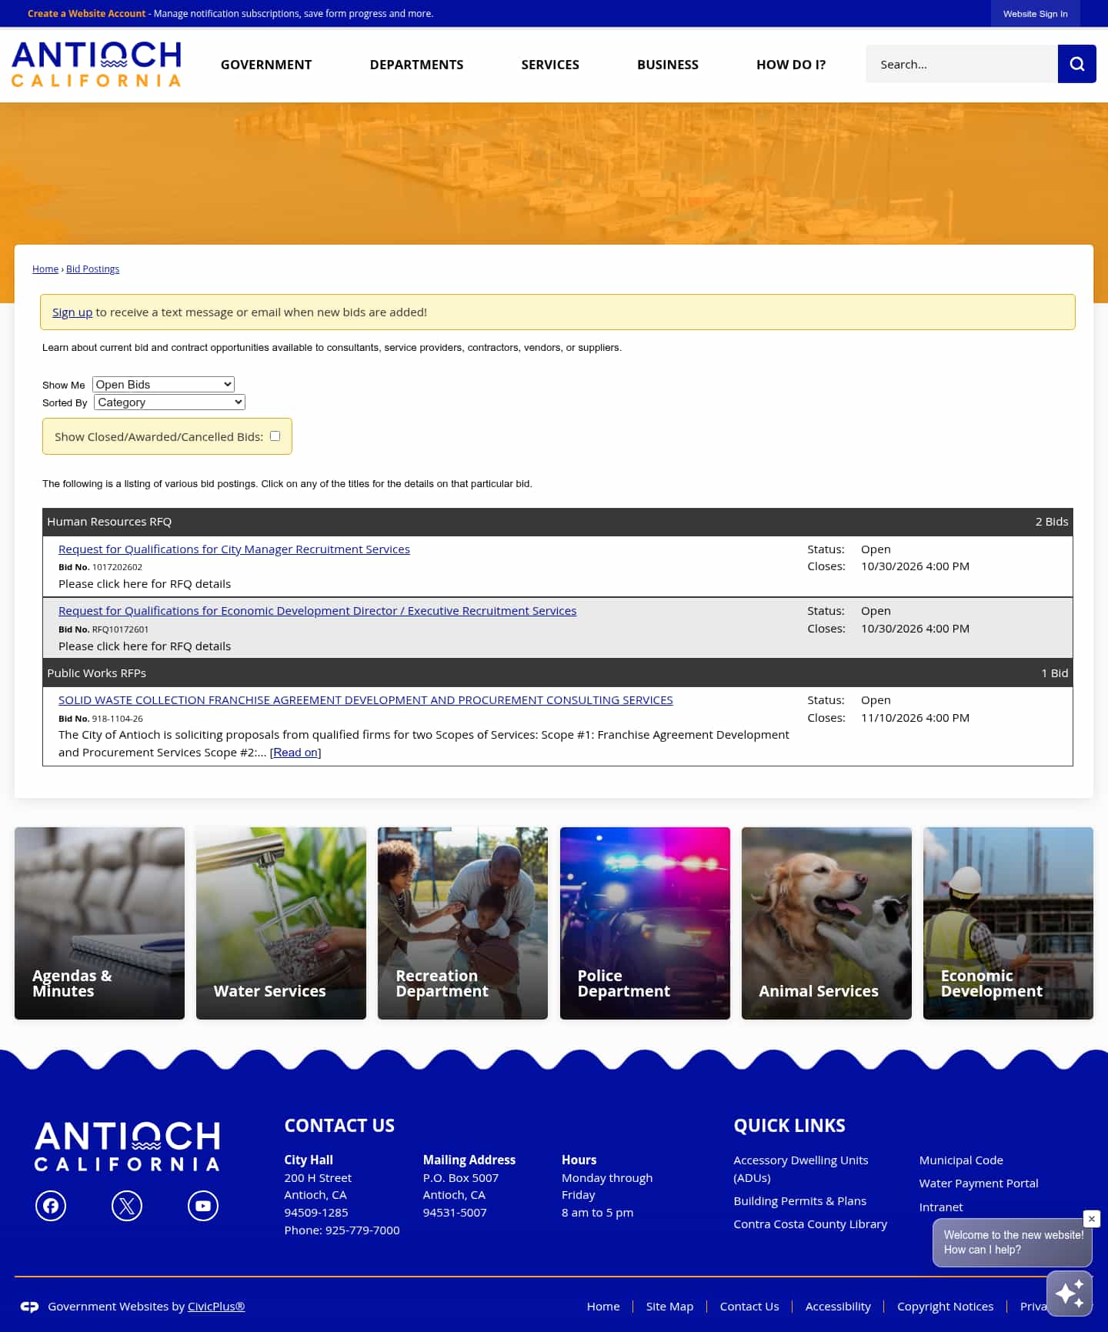Viewport: 1108px width, 1332px height.
Task: Open the Animal Services tile
Action: tap(826, 923)
